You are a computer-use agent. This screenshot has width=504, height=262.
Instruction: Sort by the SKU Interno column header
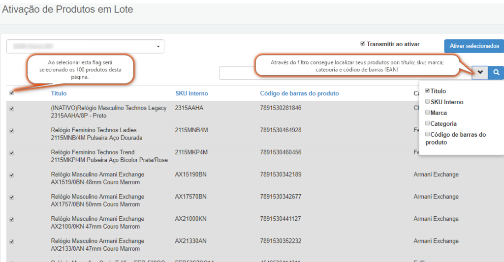[191, 93]
